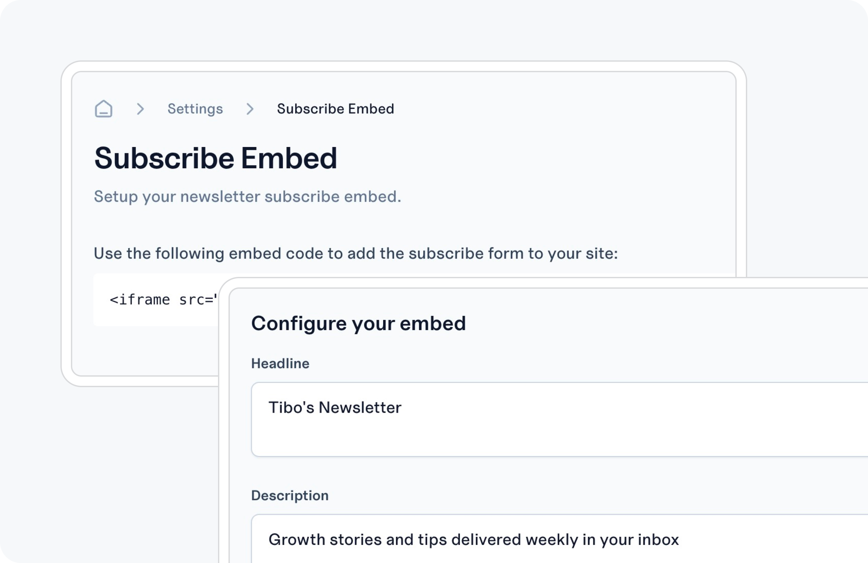Open the Settings breadcrumb link

click(x=195, y=109)
